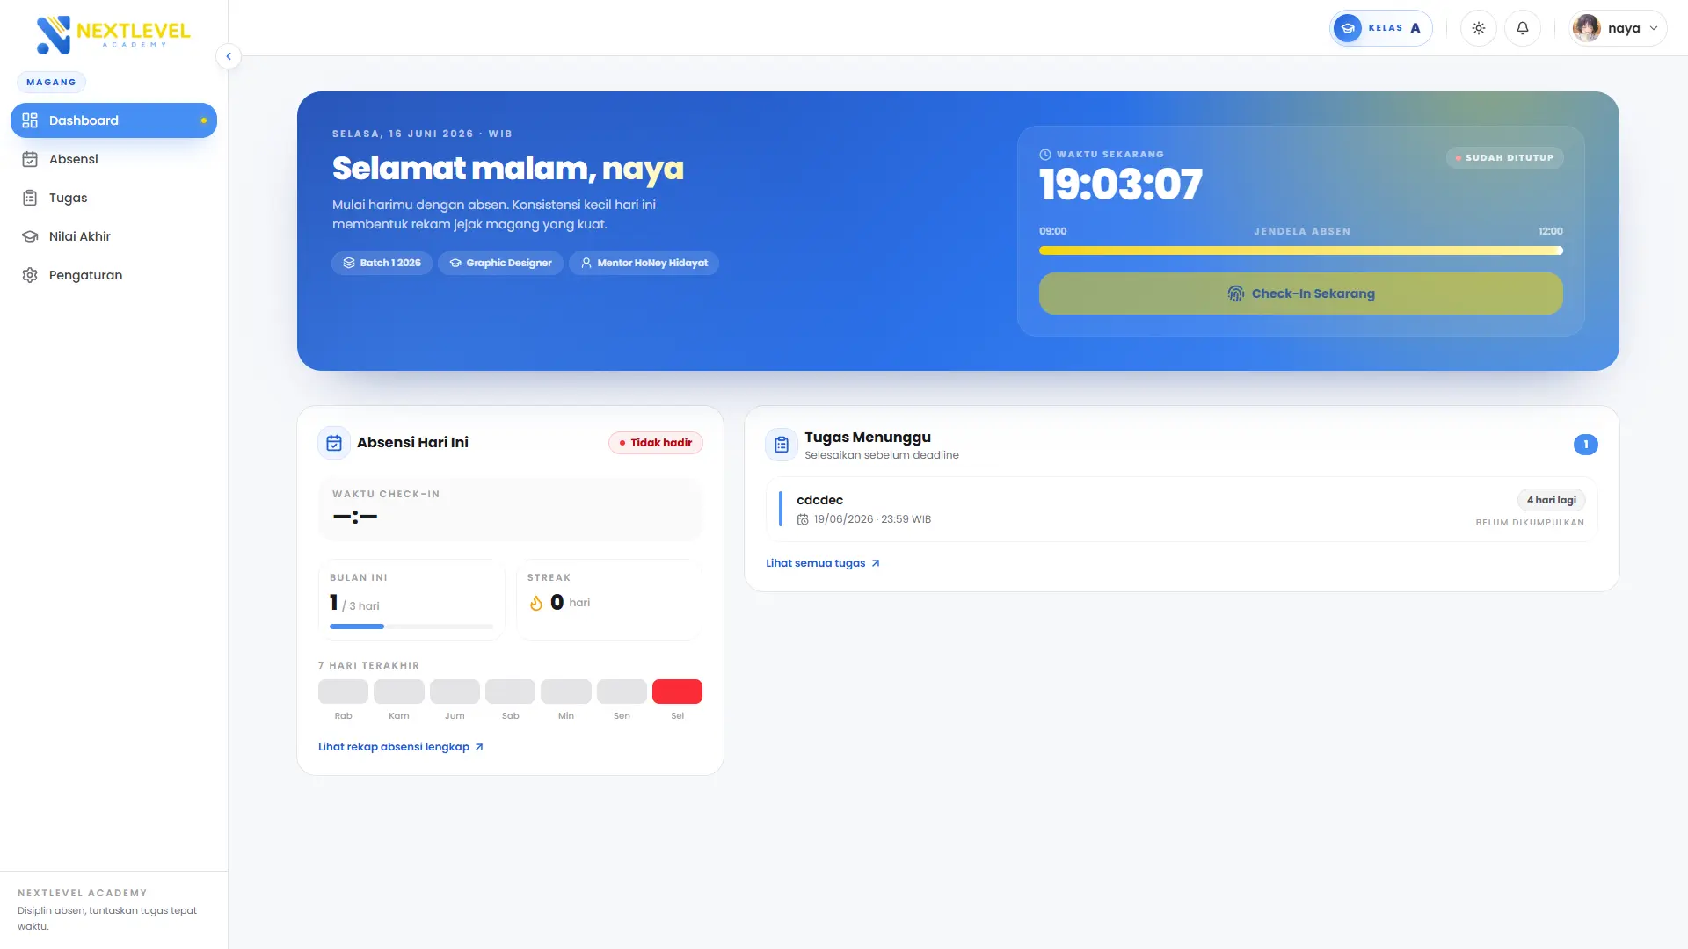Screen dimensions: 1688x949
Task: Open the Dashboard menu item
Action: coord(113,120)
